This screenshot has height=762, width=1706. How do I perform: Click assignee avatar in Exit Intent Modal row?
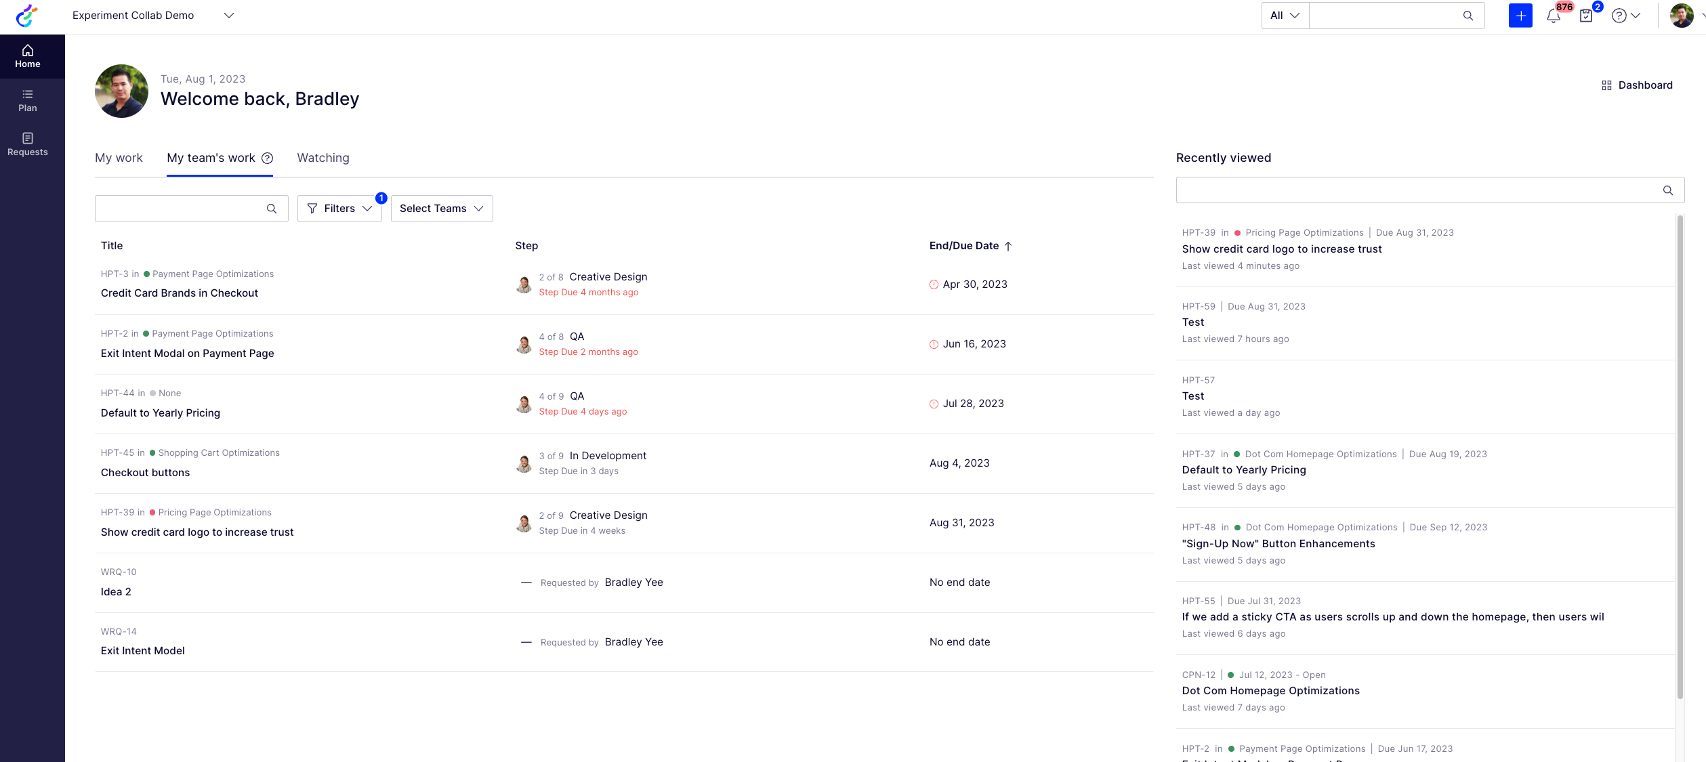(524, 344)
